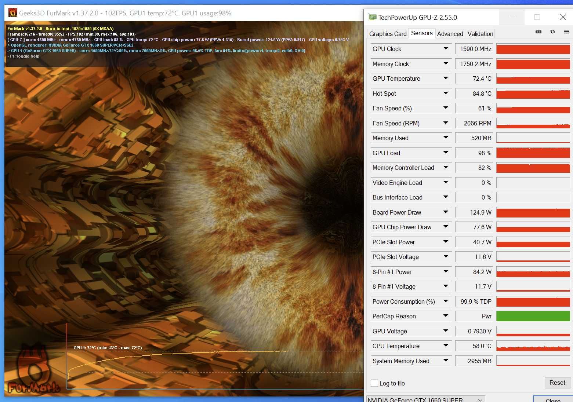Open the System Memory Used dropdown

tap(446, 361)
